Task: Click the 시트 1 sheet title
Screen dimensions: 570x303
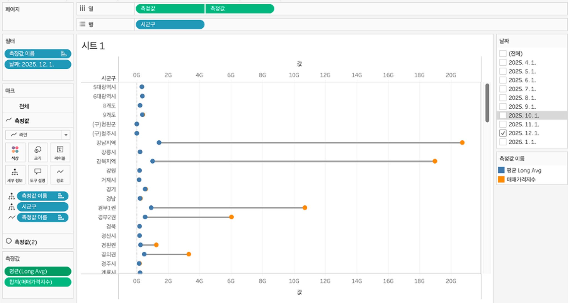Action: 93,46
